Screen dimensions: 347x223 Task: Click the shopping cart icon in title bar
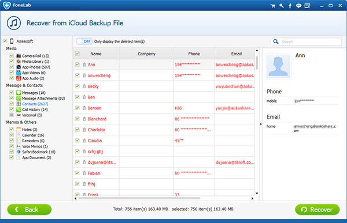(x=273, y=6)
